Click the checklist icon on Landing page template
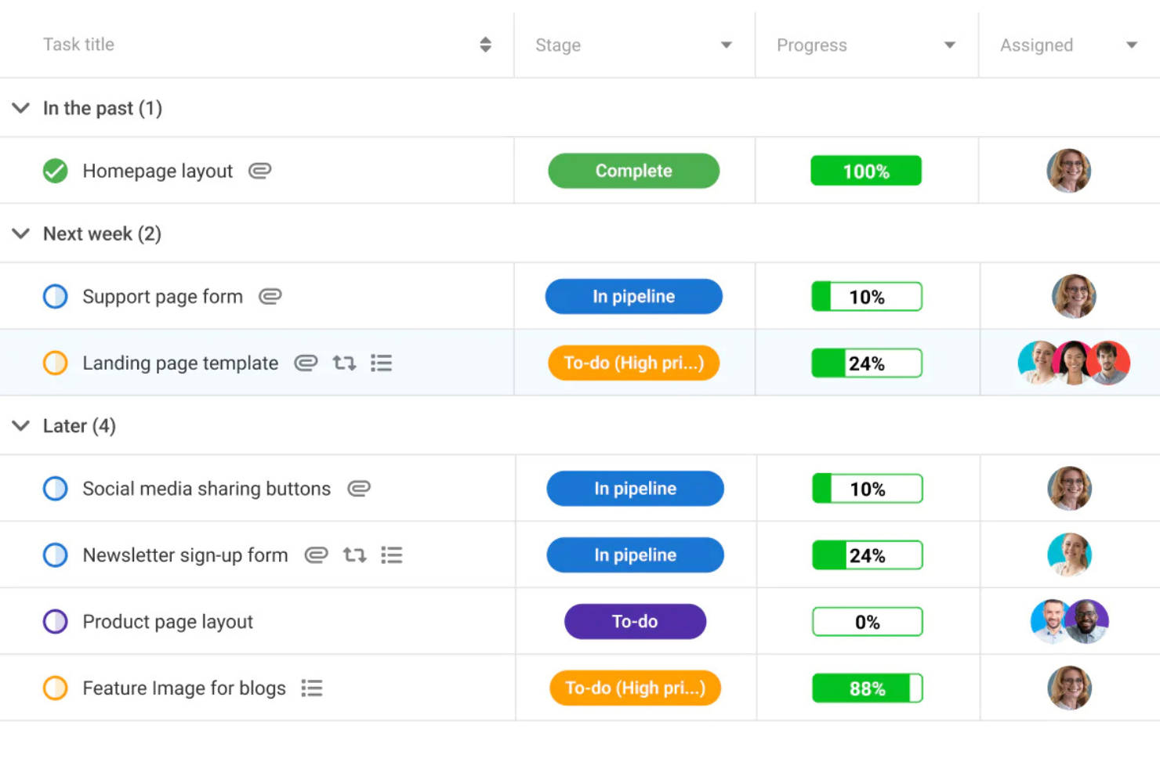This screenshot has height=773, width=1160. [x=382, y=363]
